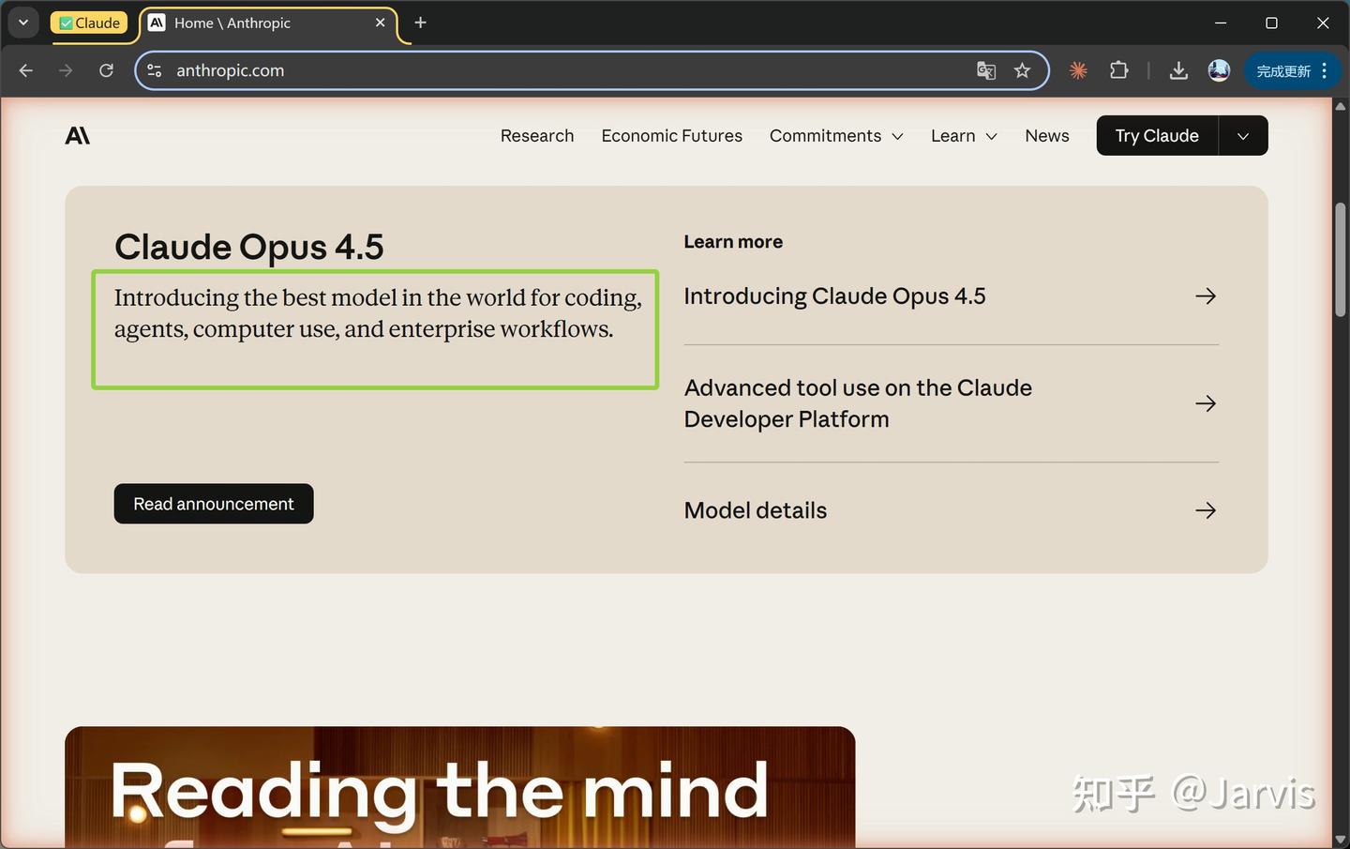1350x849 pixels.
Task: View site information icon beside the URL
Action: 155,70
